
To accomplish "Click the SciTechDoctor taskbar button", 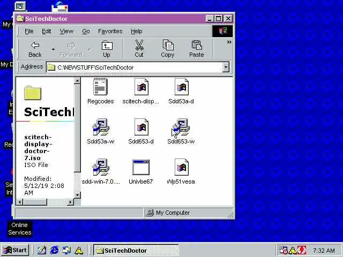I will pyautogui.click(x=136, y=250).
